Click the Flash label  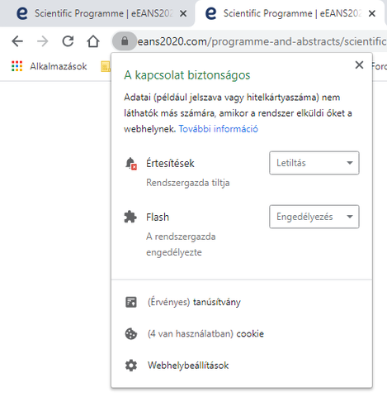pyautogui.click(x=158, y=218)
